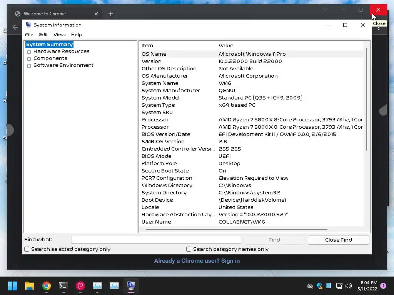394x295 pixels.
Task: Open network settings from the tray
Action: [x=339, y=286]
